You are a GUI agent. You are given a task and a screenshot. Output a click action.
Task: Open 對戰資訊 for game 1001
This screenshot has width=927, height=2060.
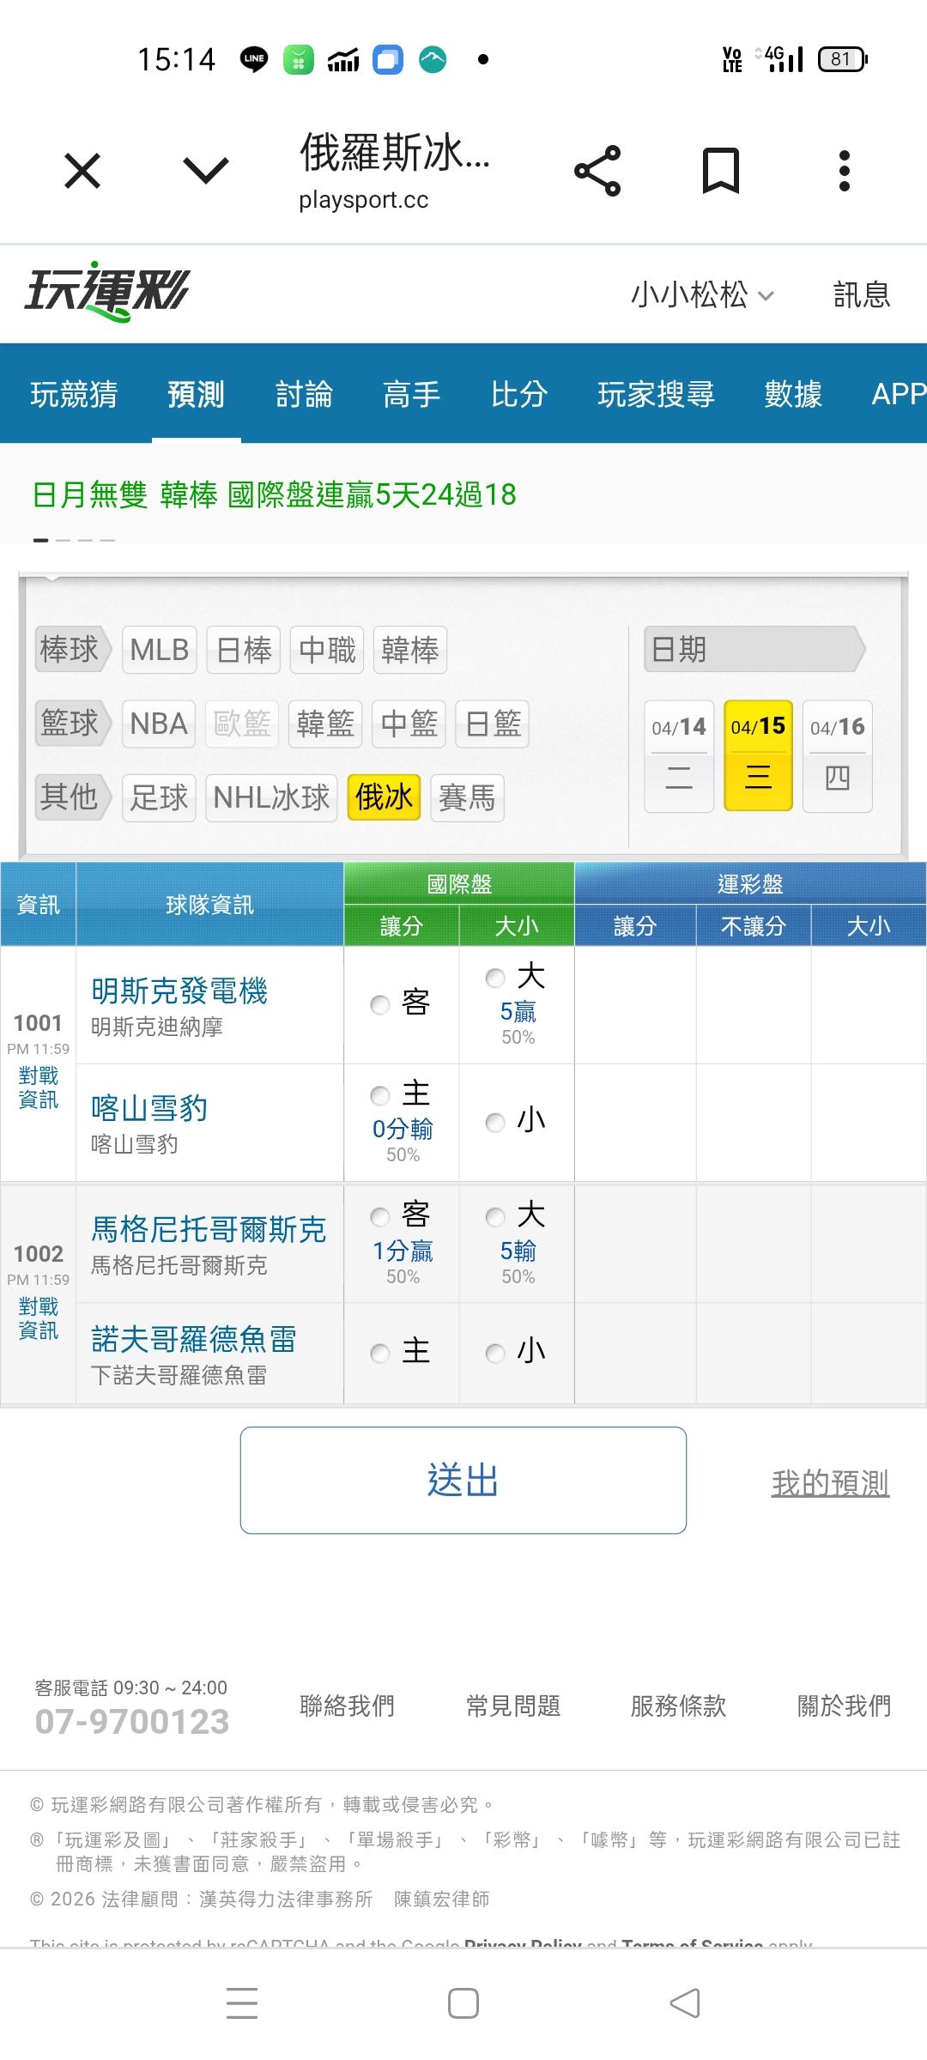[39, 1088]
